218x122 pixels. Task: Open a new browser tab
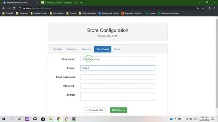pos(81,3)
